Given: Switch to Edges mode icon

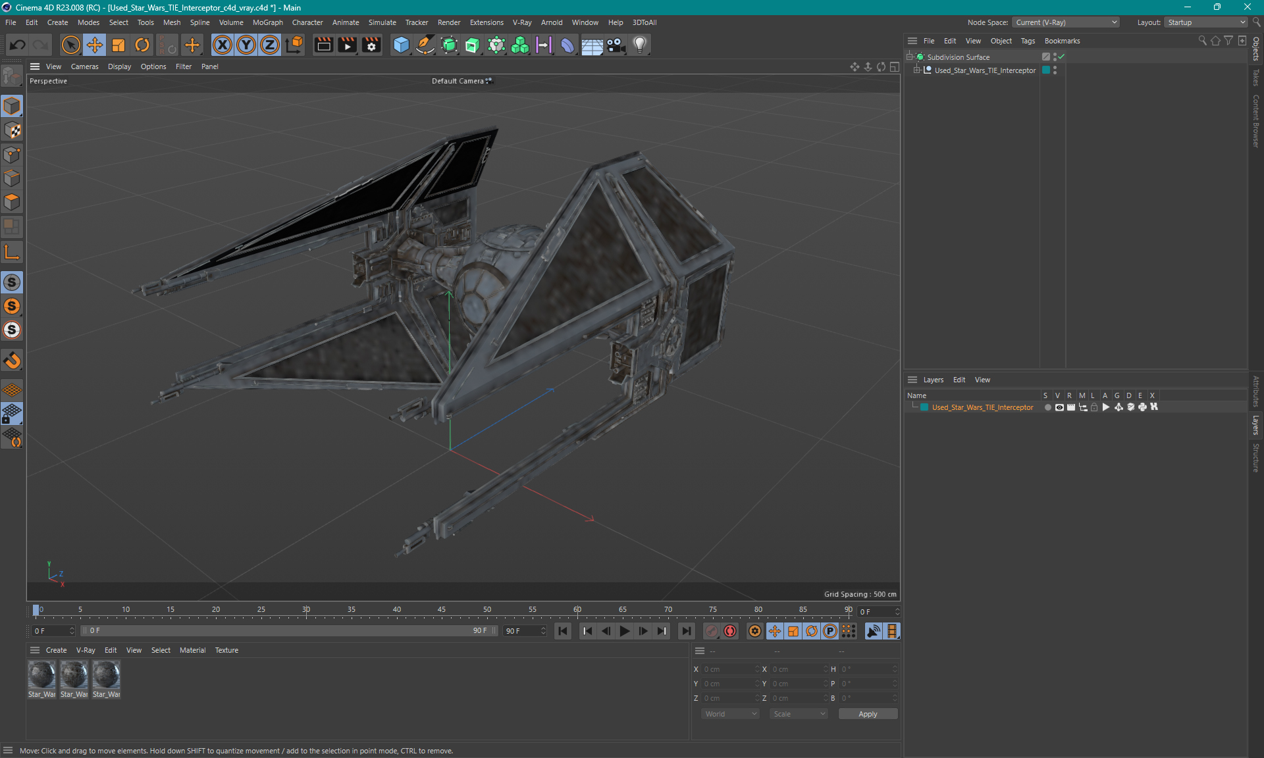Looking at the screenshot, I should [x=12, y=178].
